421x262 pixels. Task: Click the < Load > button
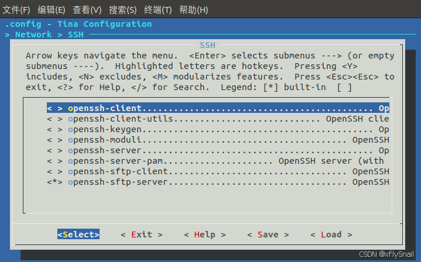click(x=331, y=235)
